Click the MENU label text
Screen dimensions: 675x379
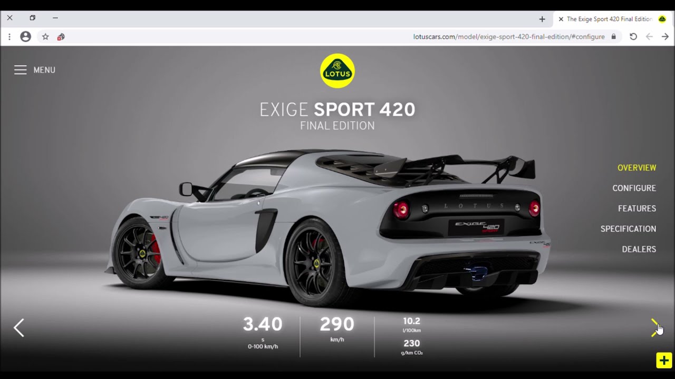click(44, 70)
